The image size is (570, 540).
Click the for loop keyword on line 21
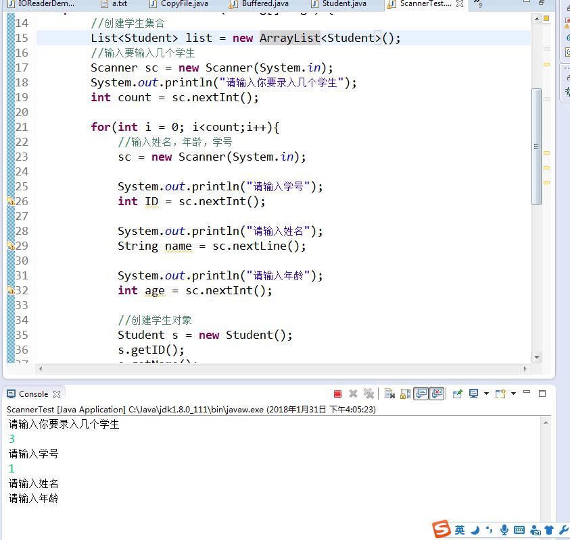[101, 127]
